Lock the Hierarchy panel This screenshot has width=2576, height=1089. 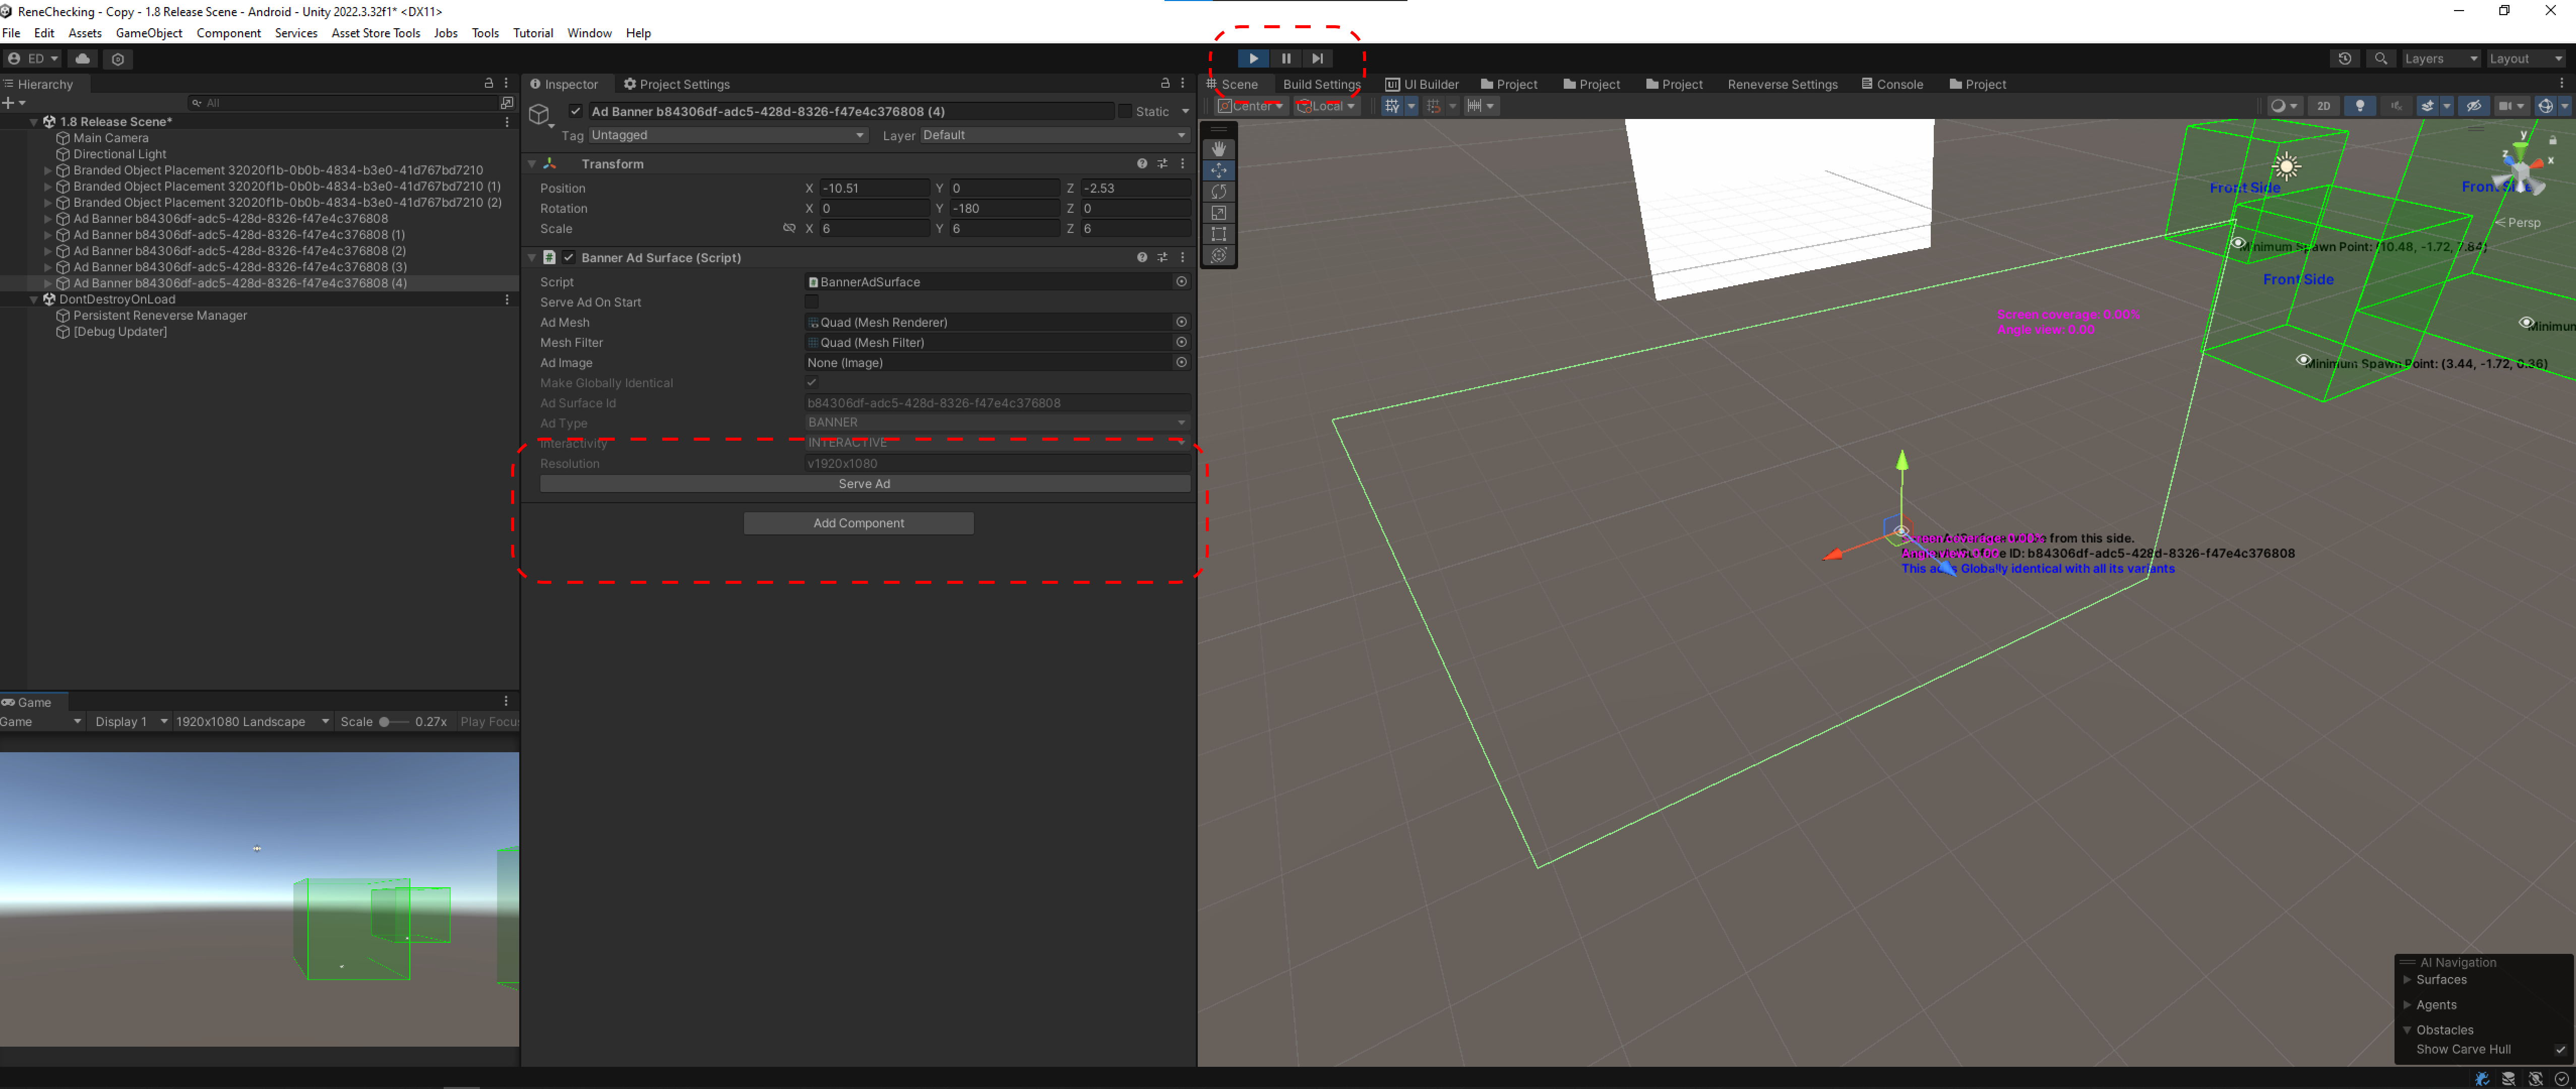click(489, 83)
